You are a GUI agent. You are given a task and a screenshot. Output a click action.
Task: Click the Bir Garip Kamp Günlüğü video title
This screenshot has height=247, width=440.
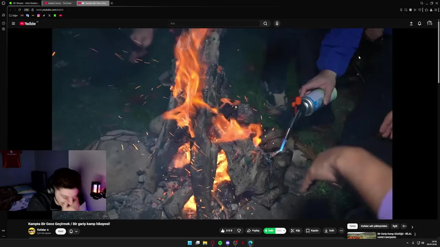point(395,235)
